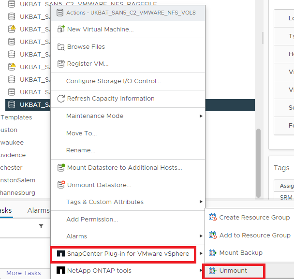294x279 pixels.
Task: Select Register VM... menu entry
Action: pyautogui.click(x=128, y=64)
